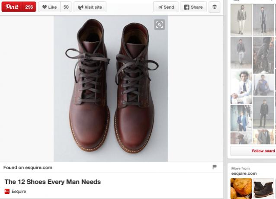Open the esquire.com link under More from

[244, 173]
